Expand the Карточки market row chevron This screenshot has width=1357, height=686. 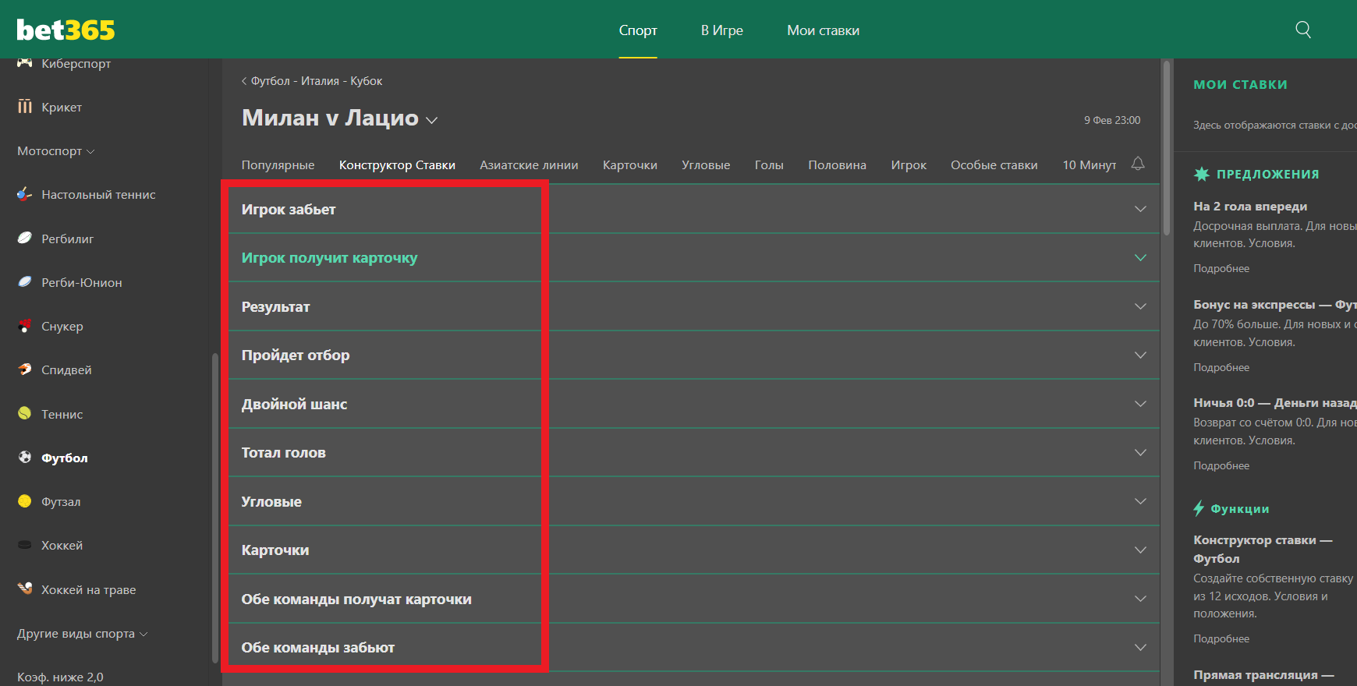(x=1140, y=550)
